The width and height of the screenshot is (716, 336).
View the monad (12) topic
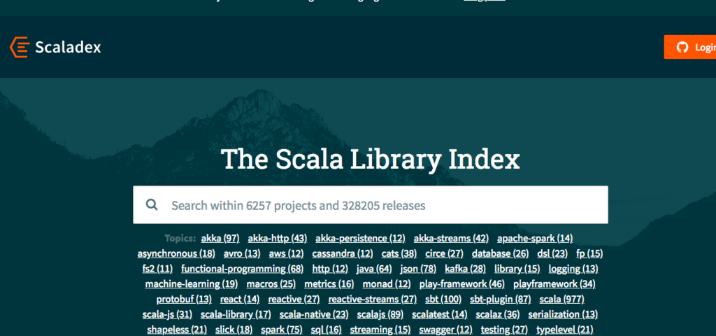387,284
